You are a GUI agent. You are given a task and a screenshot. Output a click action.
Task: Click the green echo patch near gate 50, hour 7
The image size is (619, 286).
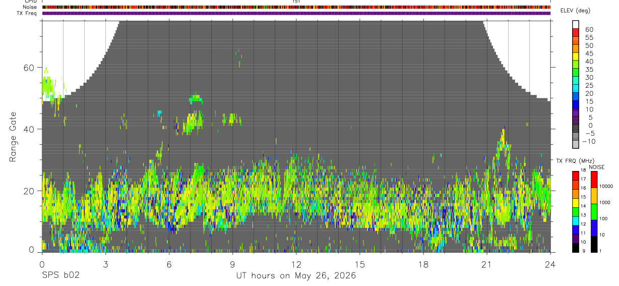[196, 98]
